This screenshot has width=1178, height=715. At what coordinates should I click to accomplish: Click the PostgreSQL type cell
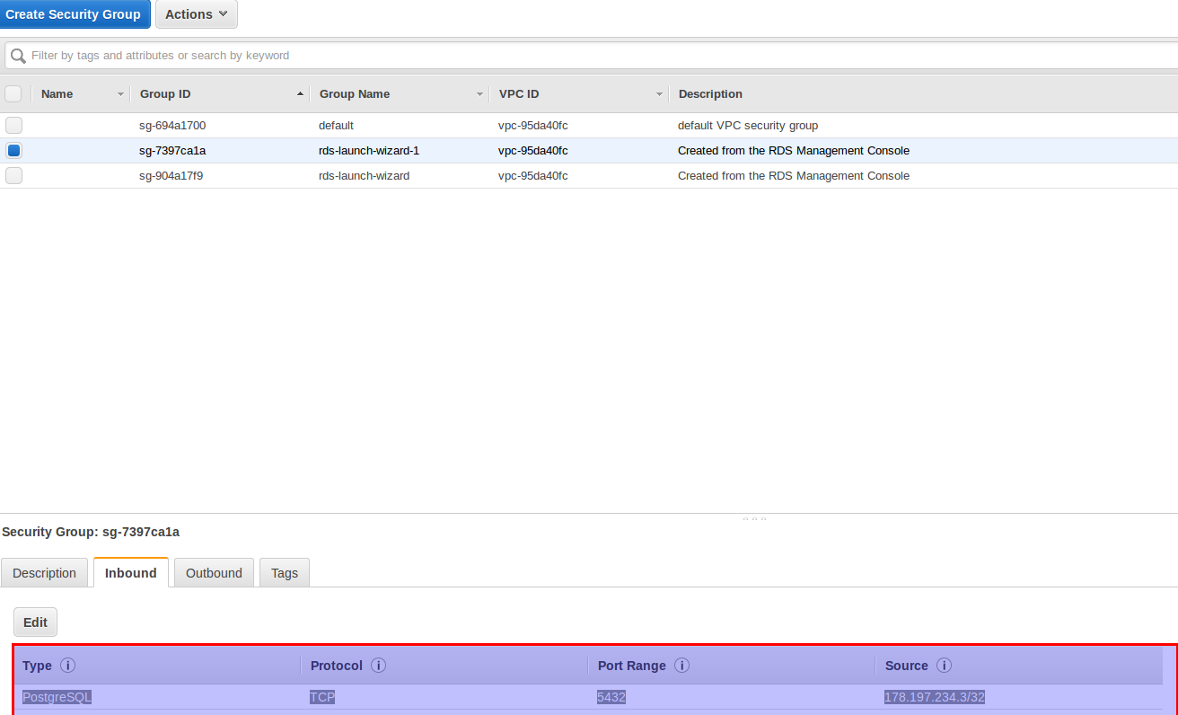pos(57,697)
